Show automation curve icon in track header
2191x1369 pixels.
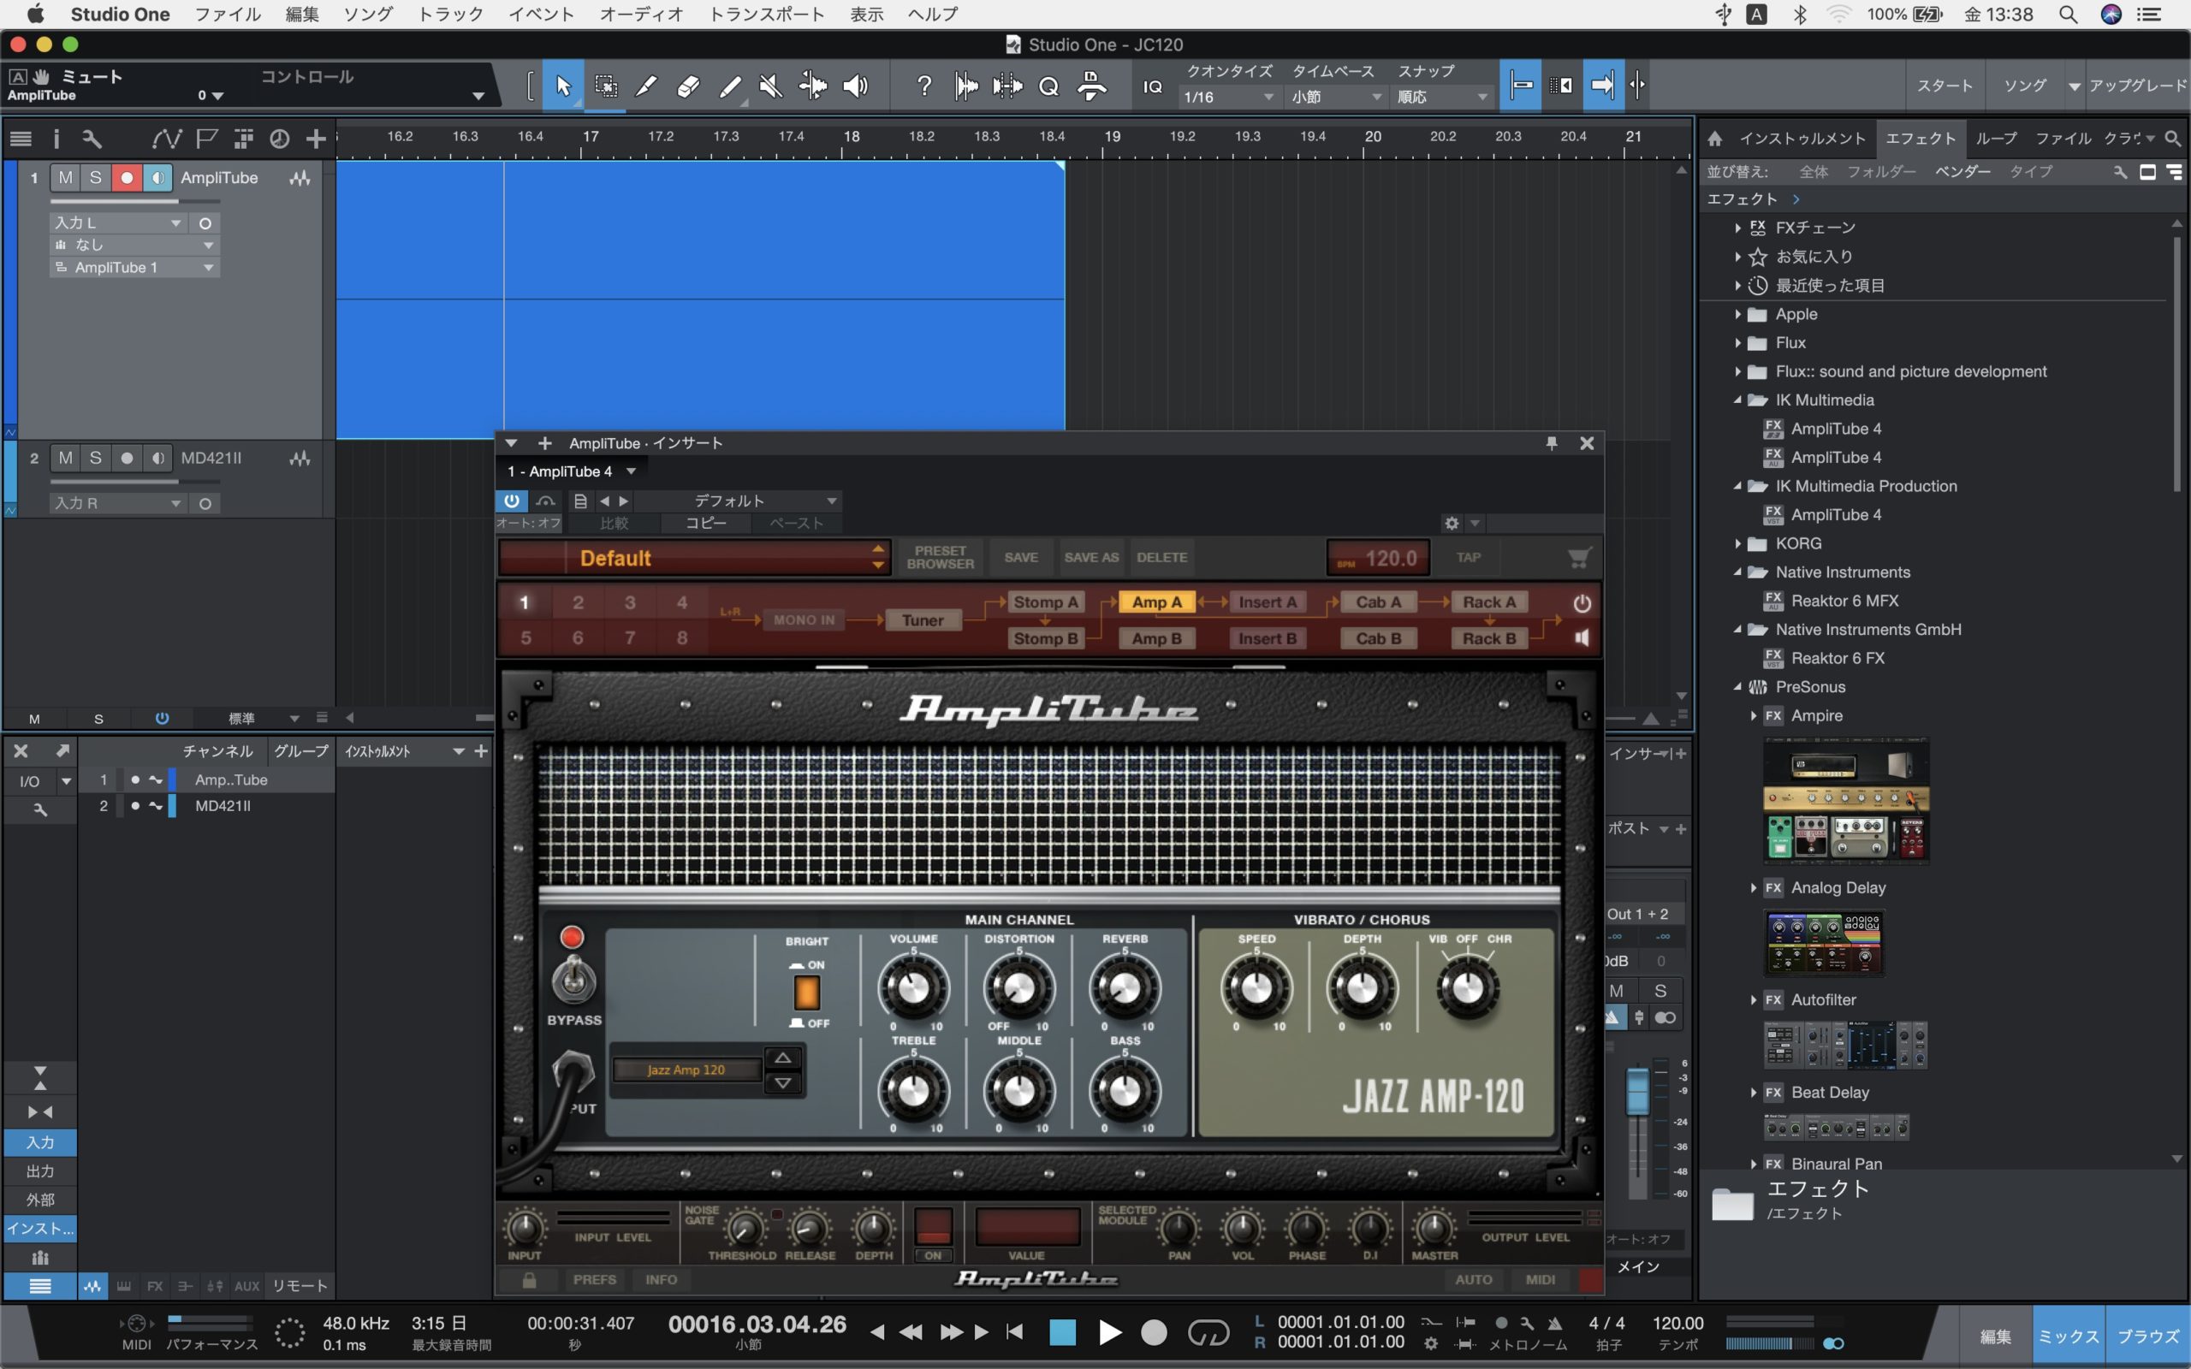point(167,139)
